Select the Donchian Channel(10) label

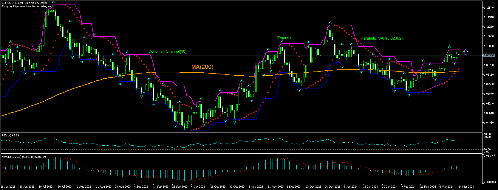point(167,52)
